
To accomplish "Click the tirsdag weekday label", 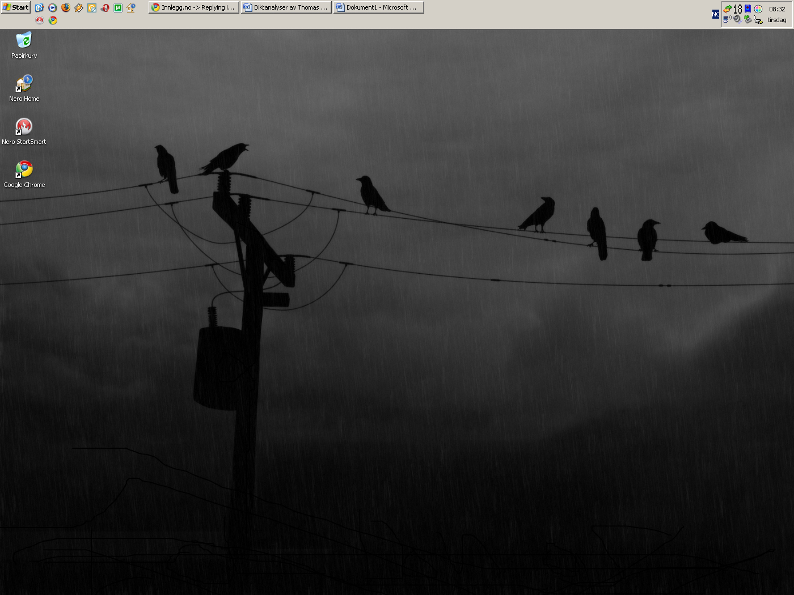I will click(777, 20).
